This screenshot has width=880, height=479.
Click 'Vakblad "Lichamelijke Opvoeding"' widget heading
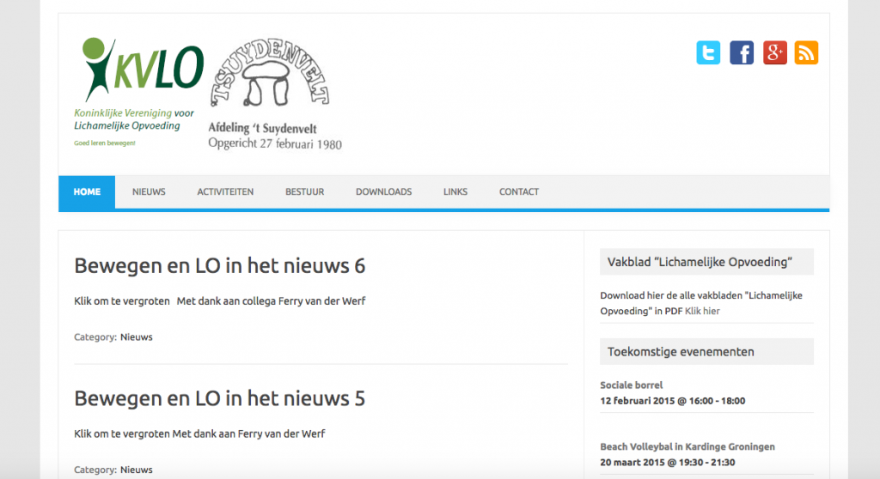click(706, 262)
